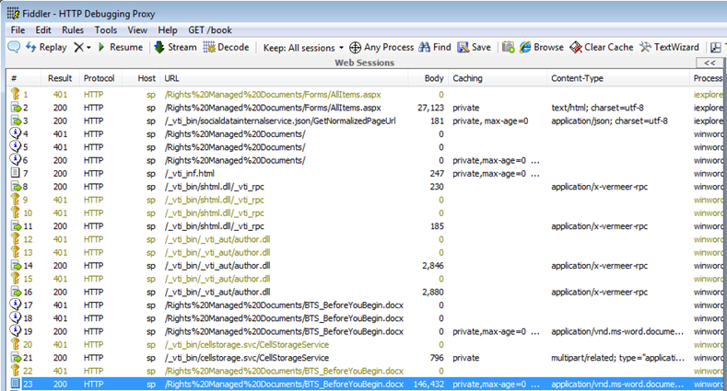Screen dimensions: 727x391
Task: Open the Remove sessions X dropdown
Action: 82,47
